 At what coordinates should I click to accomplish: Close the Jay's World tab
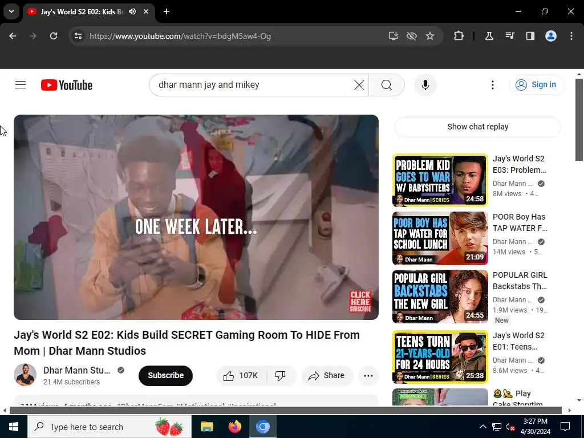[x=146, y=11]
